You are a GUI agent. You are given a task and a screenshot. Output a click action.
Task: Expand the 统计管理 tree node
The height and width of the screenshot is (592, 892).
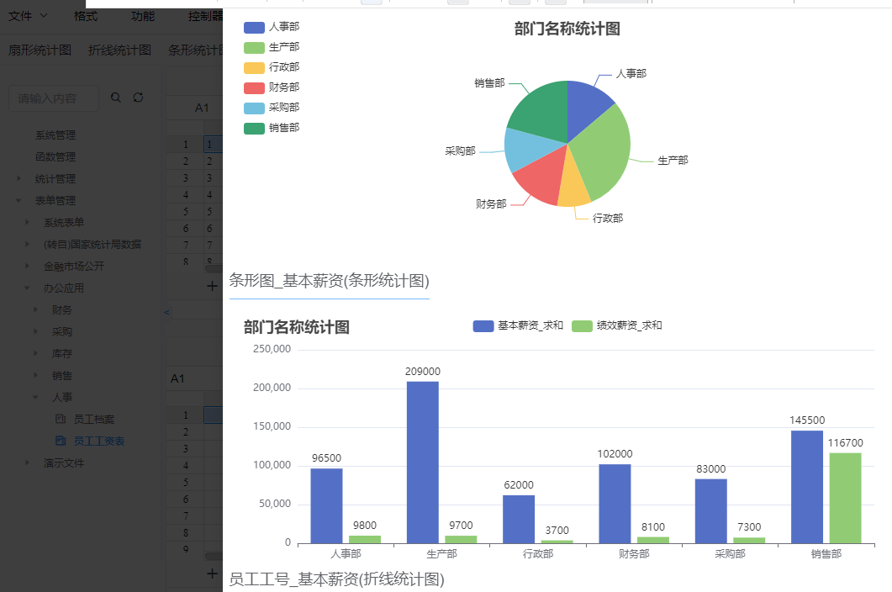point(19,179)
